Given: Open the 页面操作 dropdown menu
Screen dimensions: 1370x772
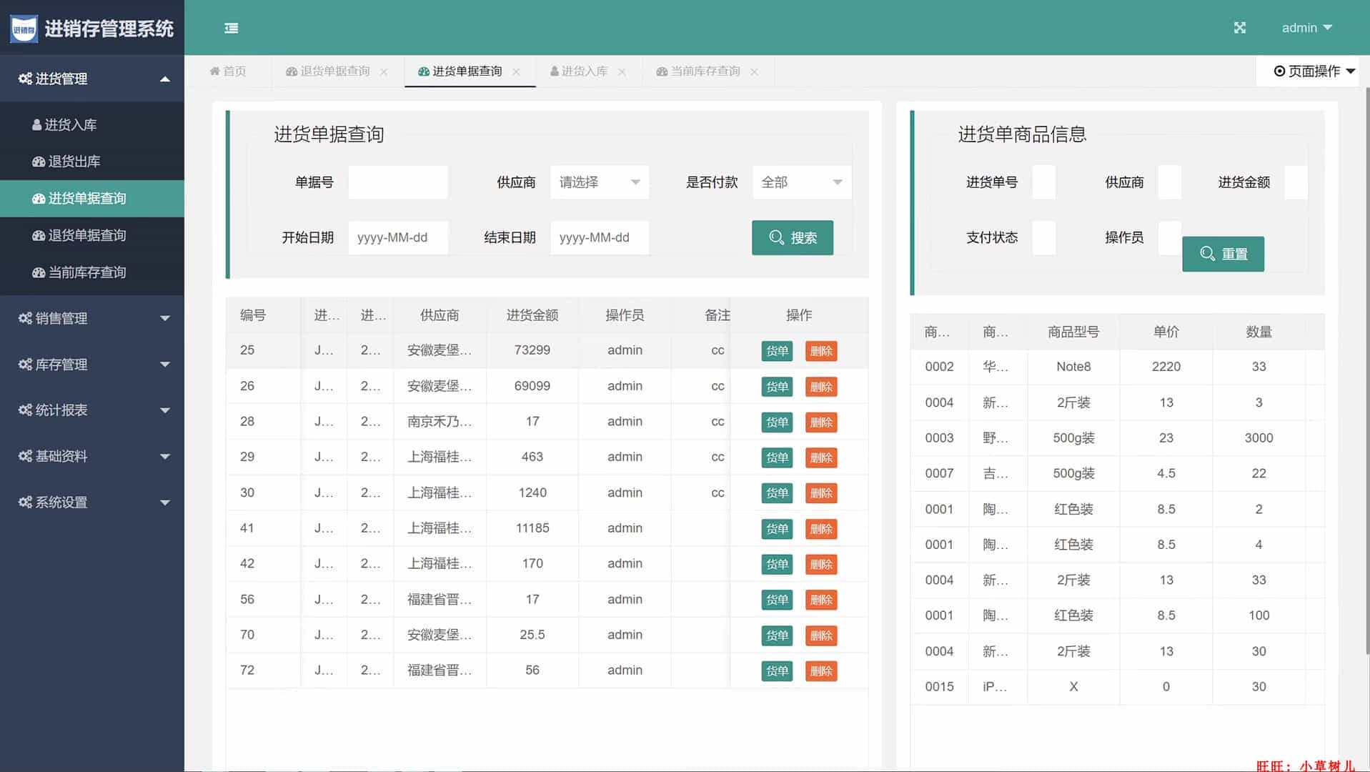Looking at the screenshot, I should [1314, 71].
